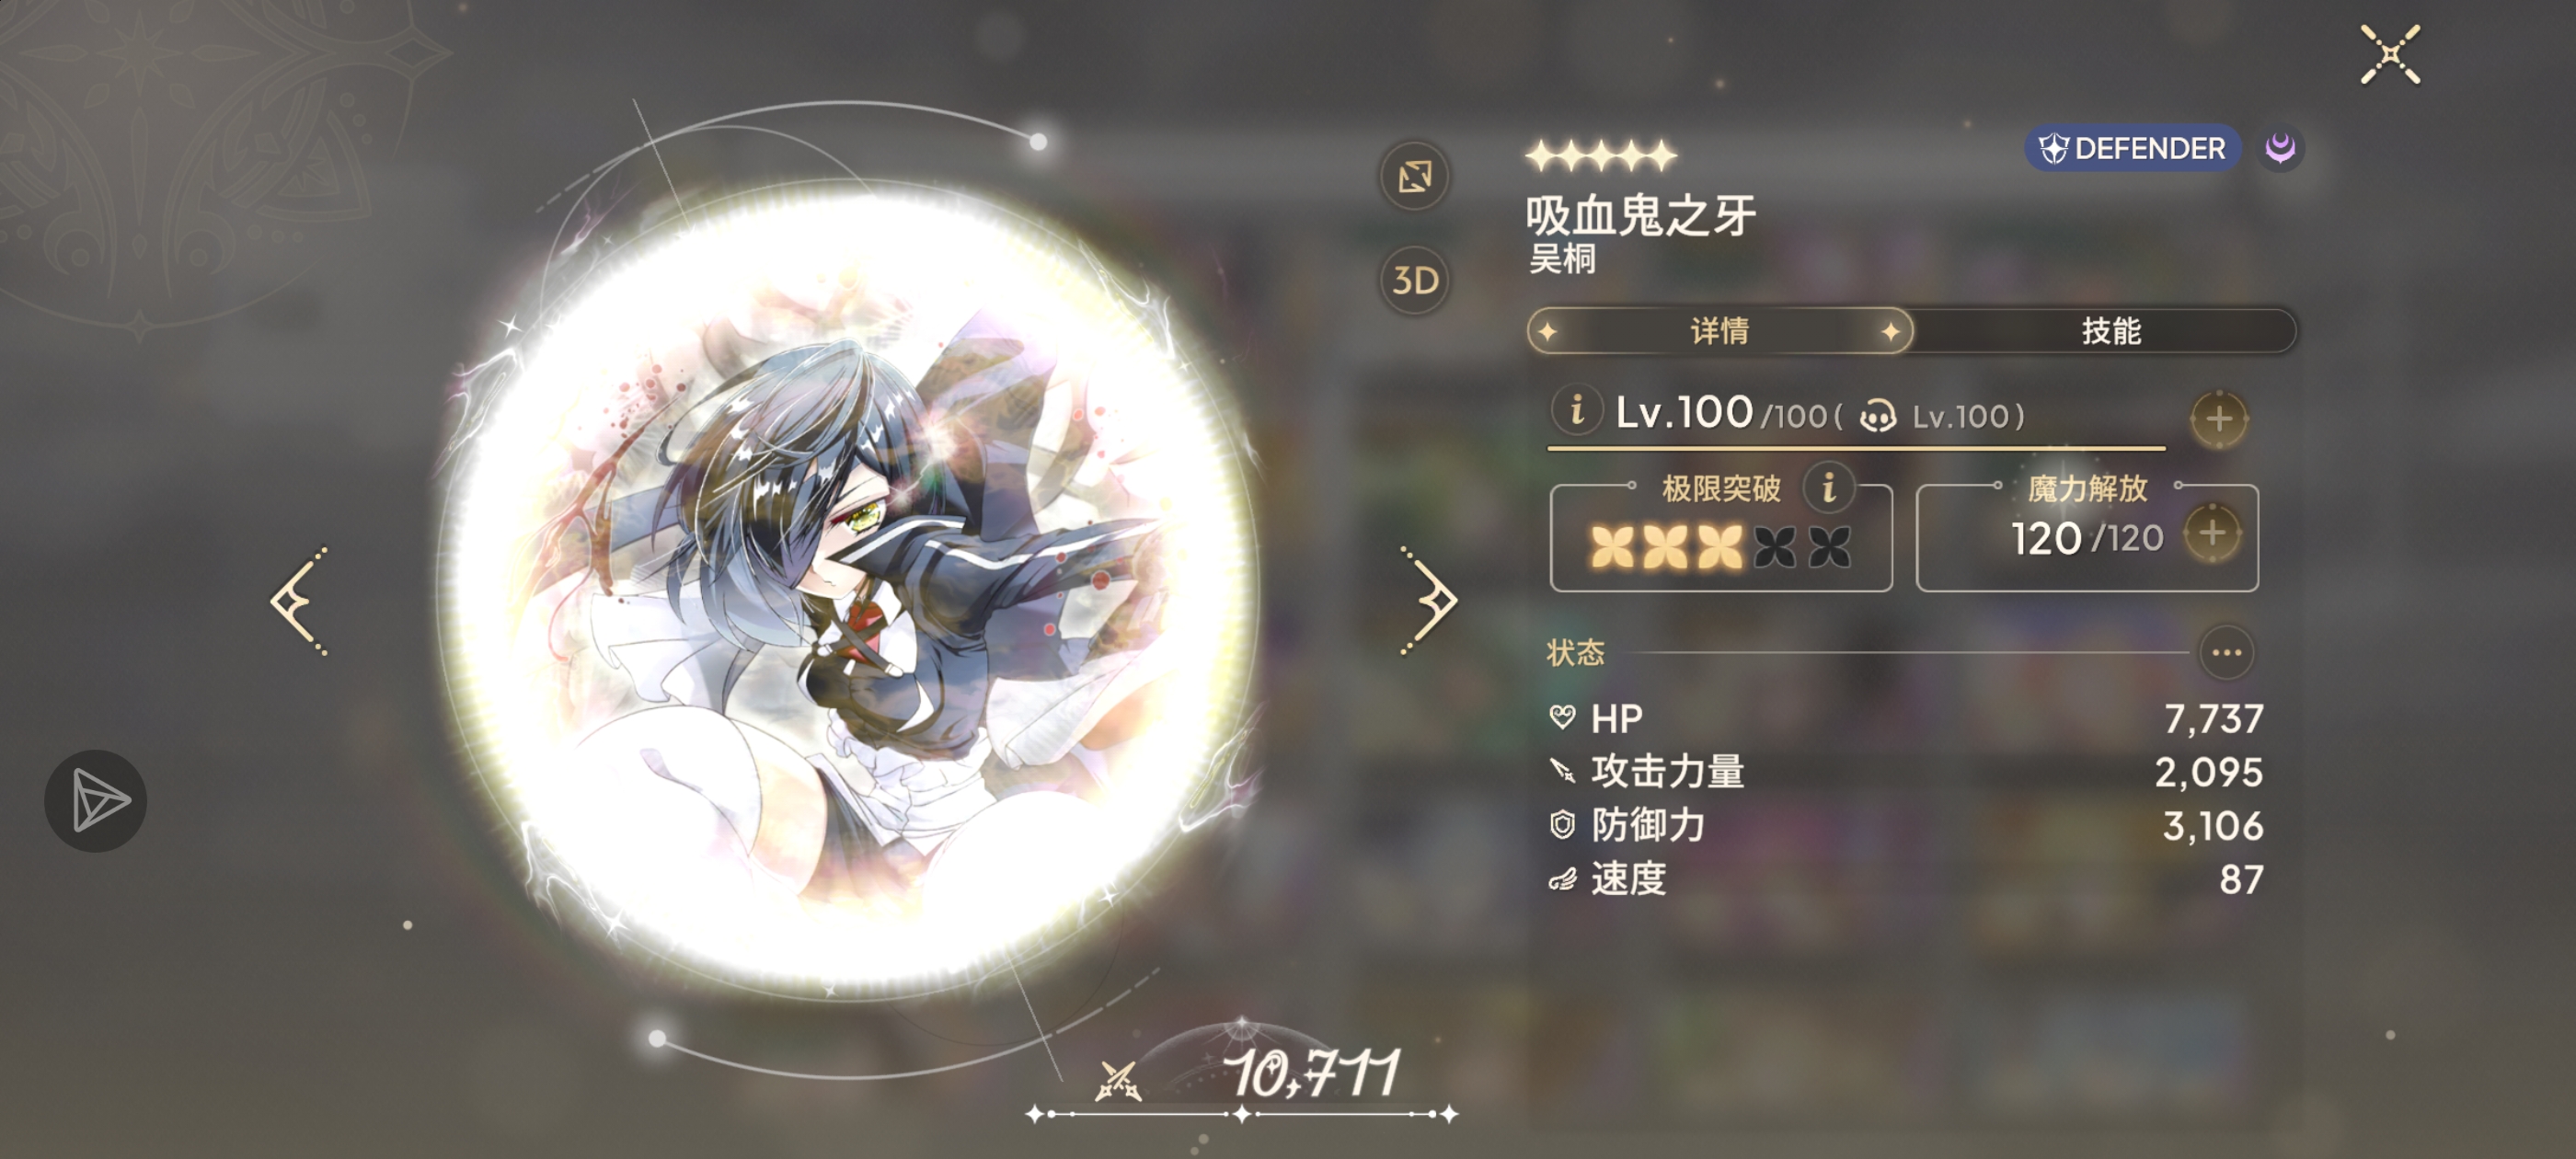The width and height of the screenshot is (2576, 1159).
Task: Click the character portrait artwork
Action: point(848,590)
